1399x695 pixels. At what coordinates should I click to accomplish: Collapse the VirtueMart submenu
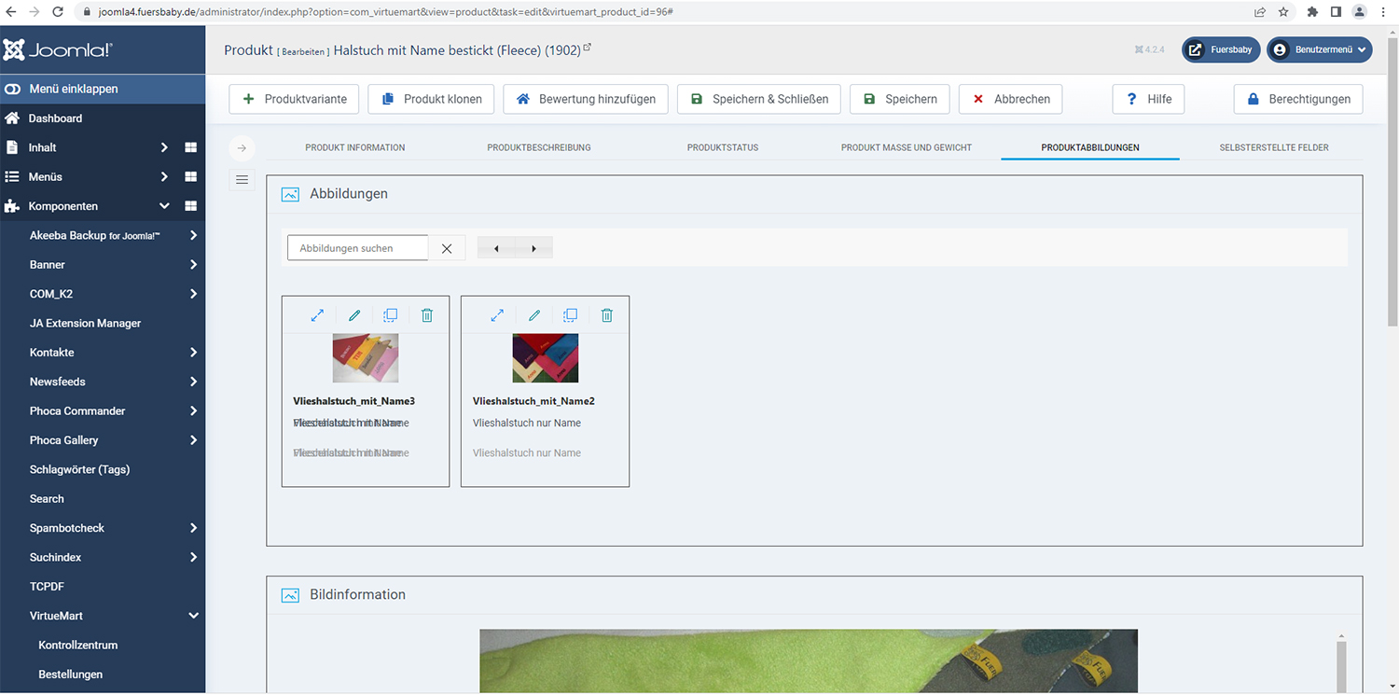coord(193,616)
